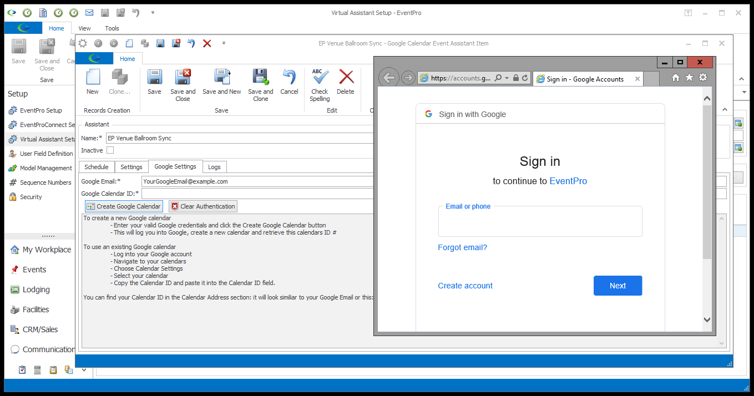Click the down arrow in the assistant quick toolbar
754x396 pixels.
coord(114,43)
